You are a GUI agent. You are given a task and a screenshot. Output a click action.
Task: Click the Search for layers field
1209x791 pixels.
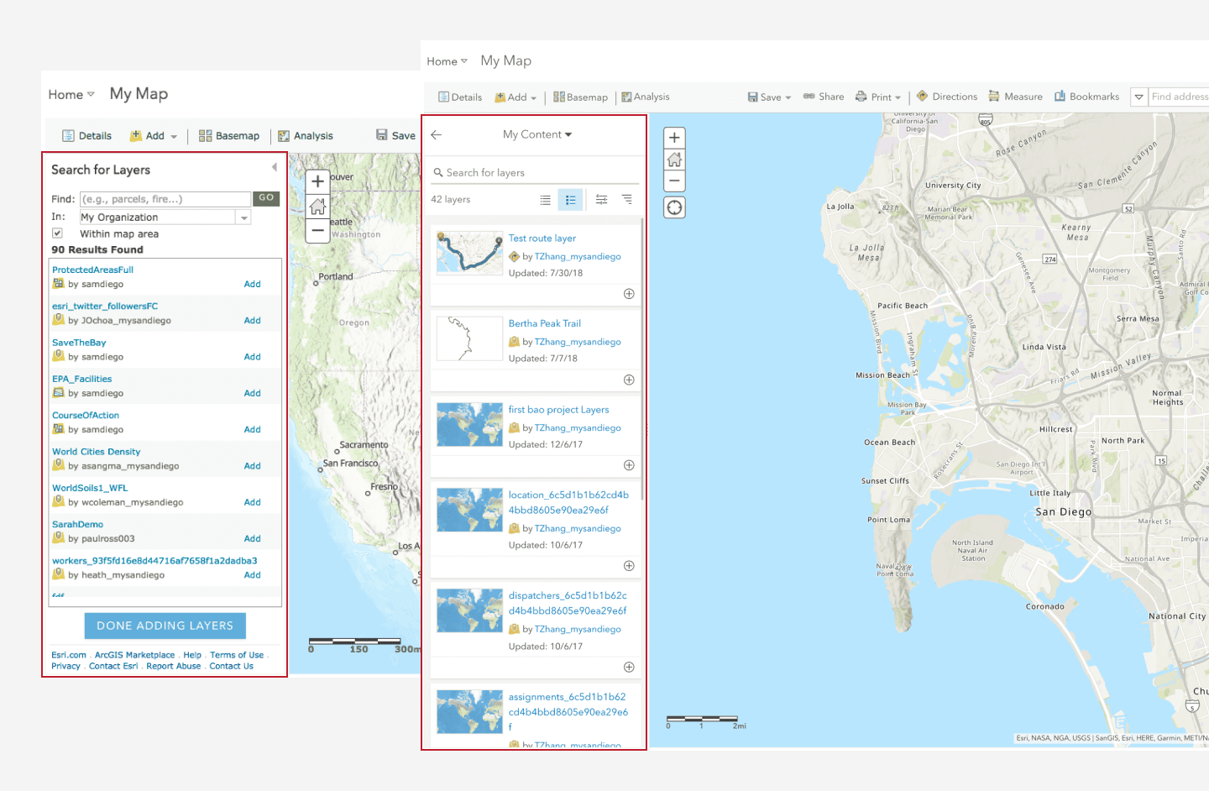(x=537, y=173)
